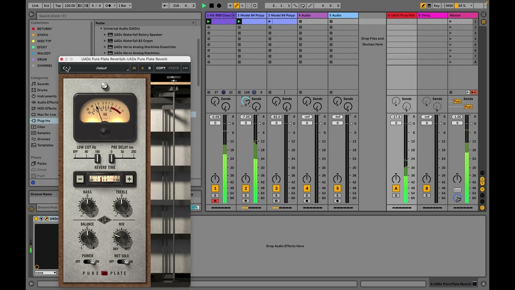Open the Packs place

click(42, 164)
